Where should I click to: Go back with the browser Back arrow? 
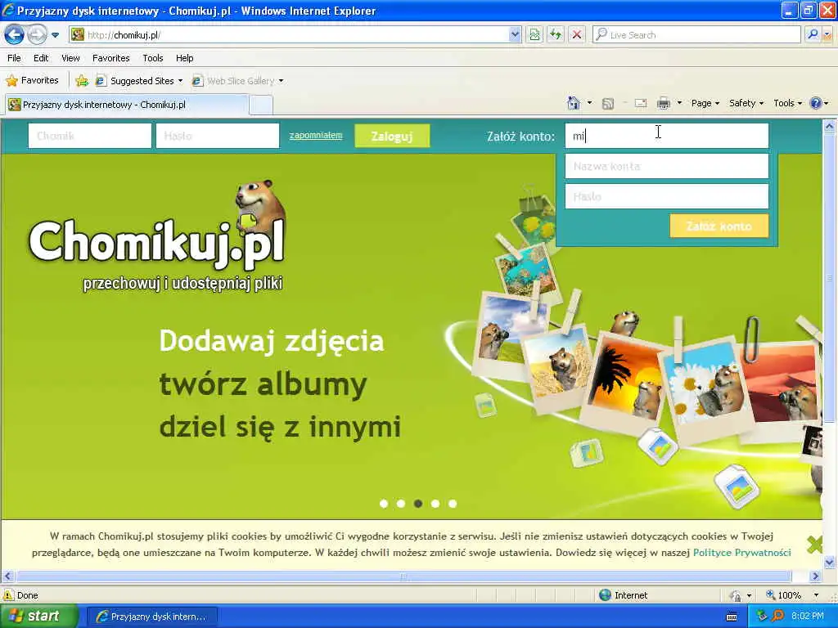tap(15, 35)
